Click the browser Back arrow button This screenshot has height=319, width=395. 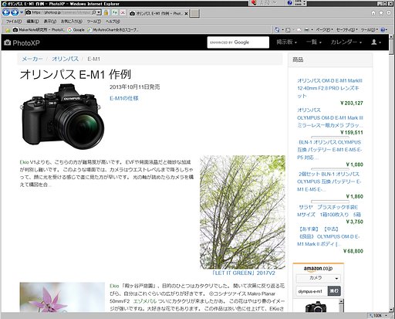point(6,12)
